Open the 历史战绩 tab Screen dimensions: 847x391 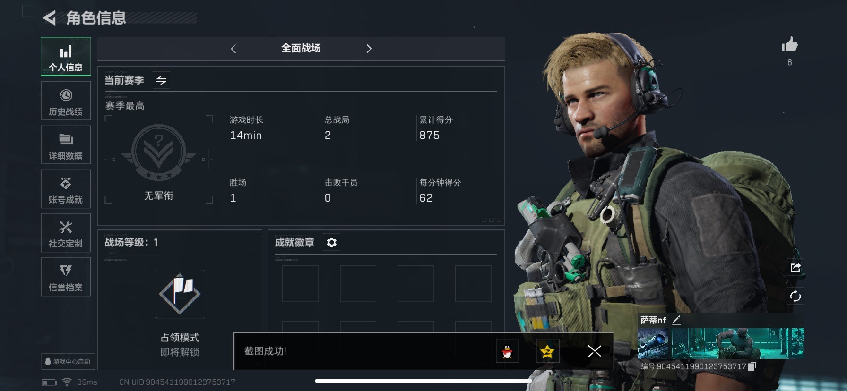tap(66, 101)
